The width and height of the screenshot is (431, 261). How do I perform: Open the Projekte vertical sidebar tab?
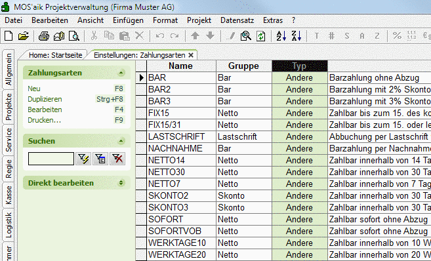[9, 107]
